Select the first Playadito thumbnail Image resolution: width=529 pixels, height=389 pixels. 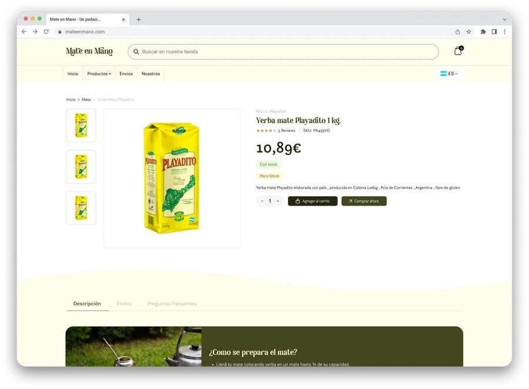[81, 126]
